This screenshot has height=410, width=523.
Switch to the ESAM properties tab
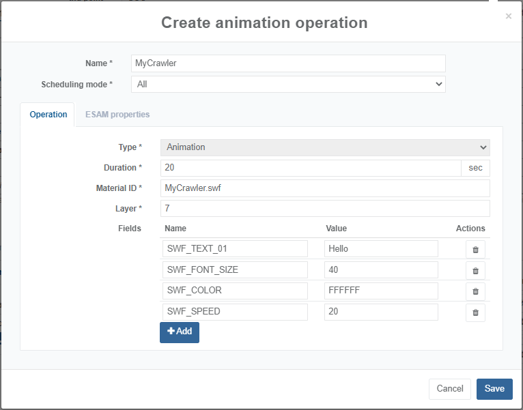pyautogui.click(x=117, y=115)
